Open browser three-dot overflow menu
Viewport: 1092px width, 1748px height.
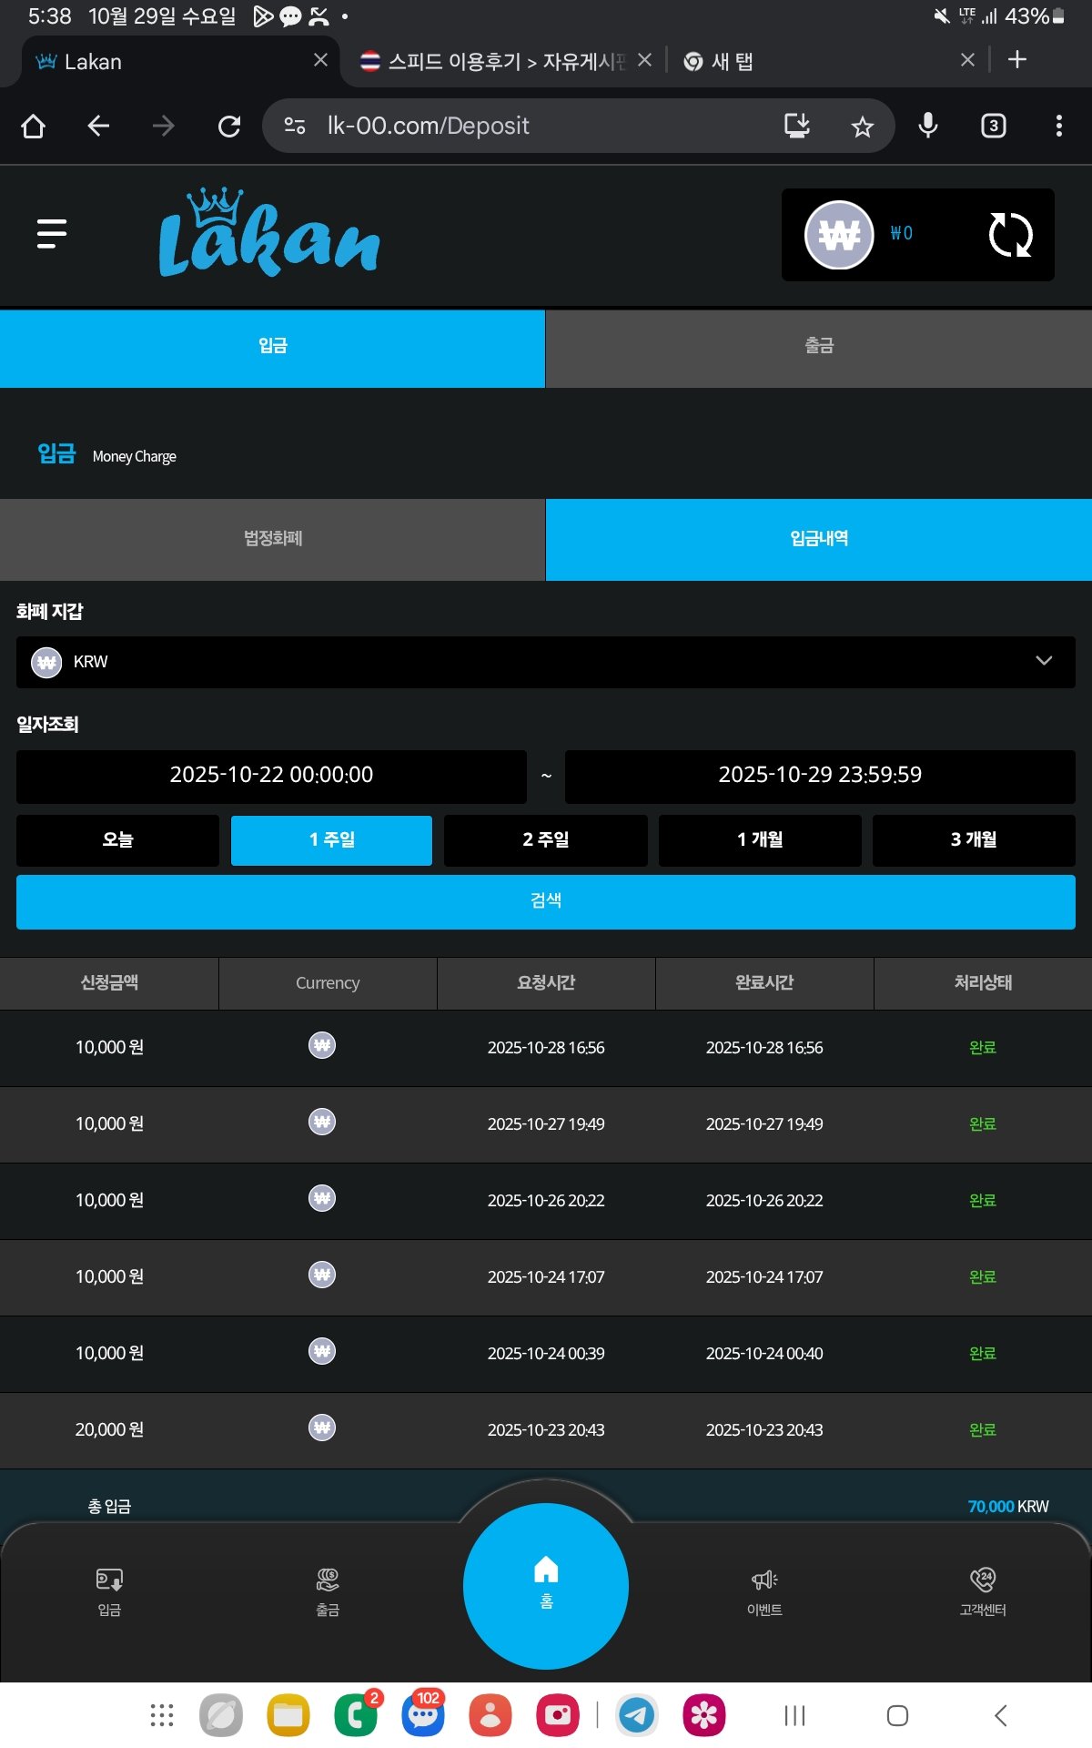coord(1058,127)
